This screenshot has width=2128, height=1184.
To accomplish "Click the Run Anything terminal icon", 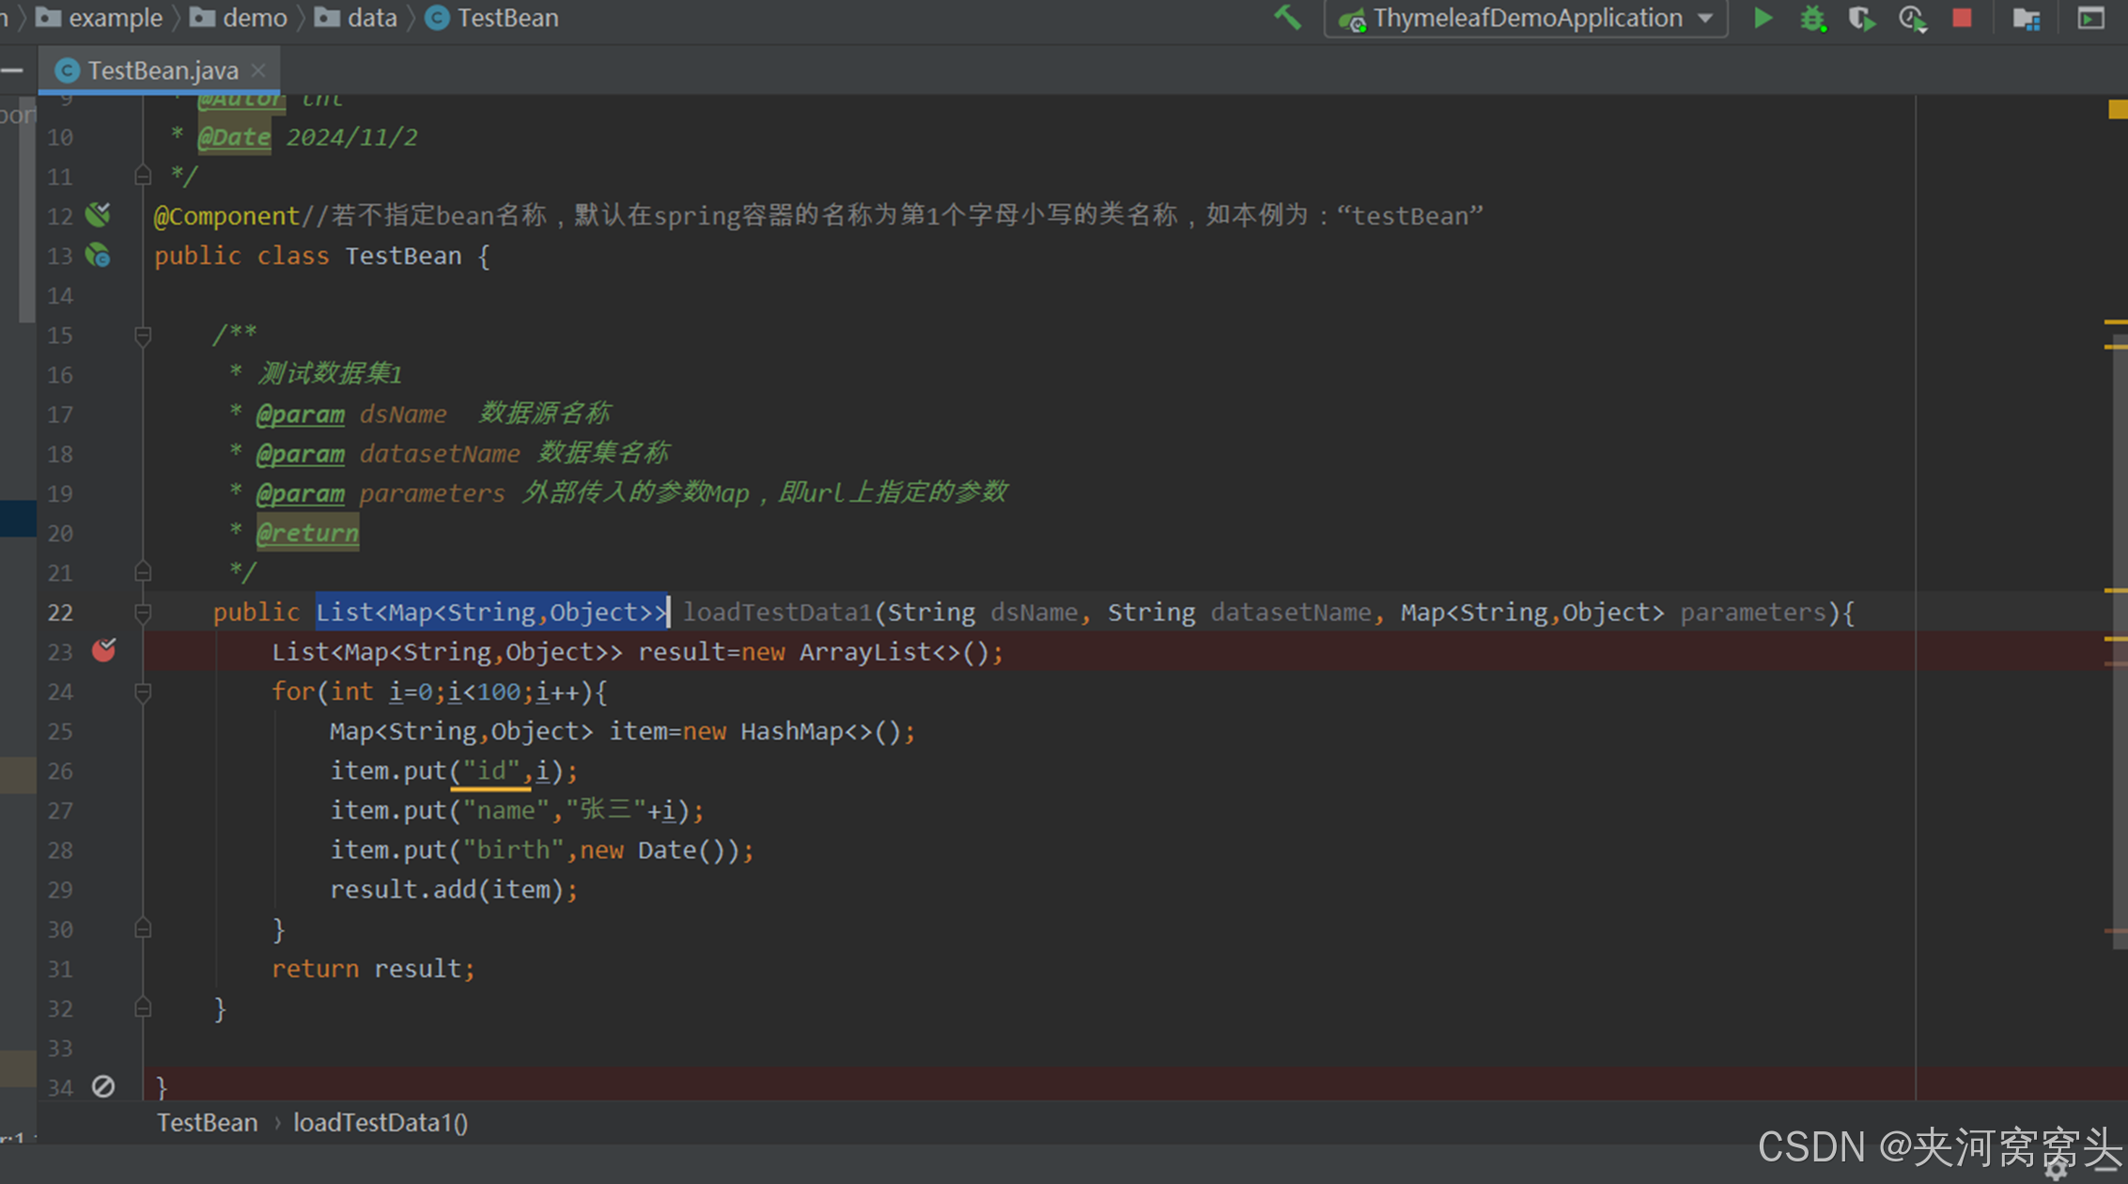I will click(2090, 19).
